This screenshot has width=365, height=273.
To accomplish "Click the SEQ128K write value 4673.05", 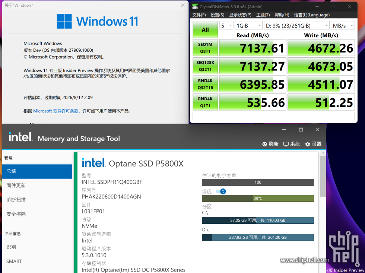I will [x=321, y=66].
